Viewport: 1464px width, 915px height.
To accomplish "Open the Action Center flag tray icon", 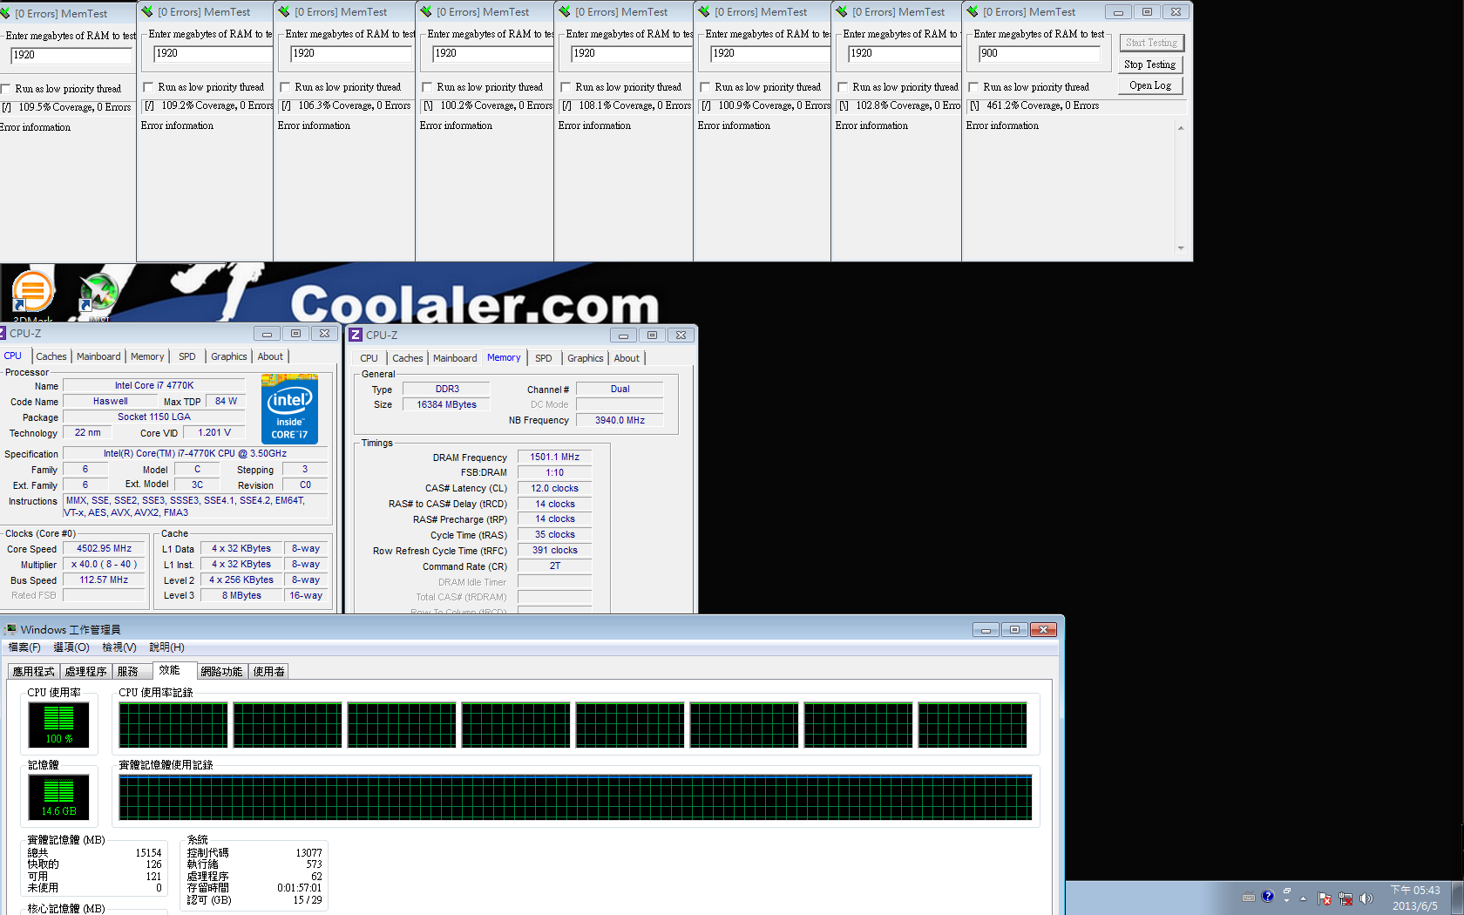I will [1325, 898].
